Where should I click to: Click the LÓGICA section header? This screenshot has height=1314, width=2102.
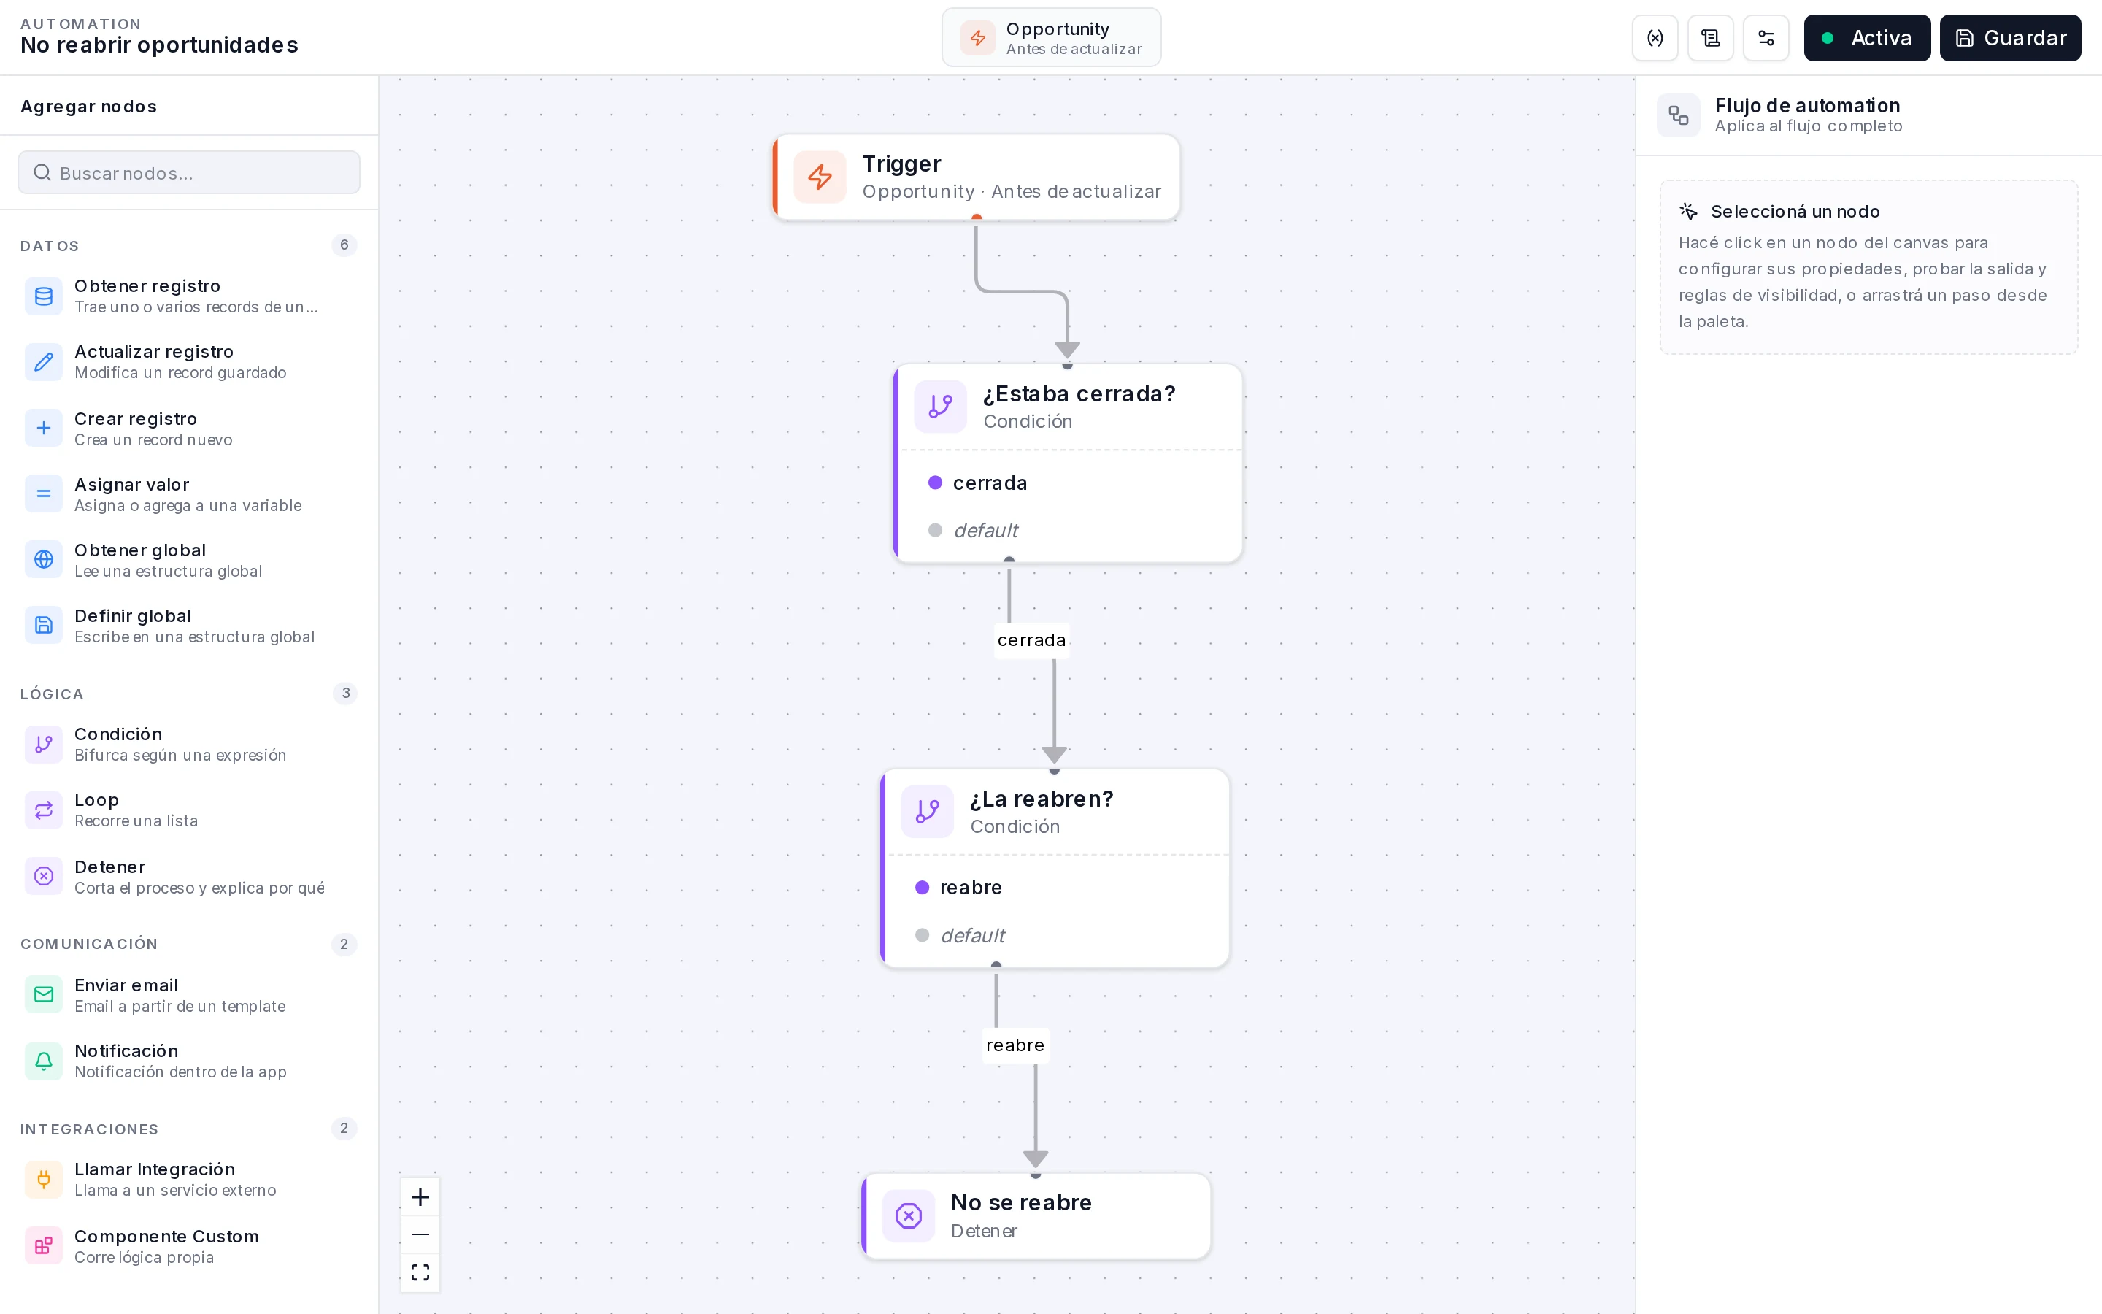coord(52,694)
